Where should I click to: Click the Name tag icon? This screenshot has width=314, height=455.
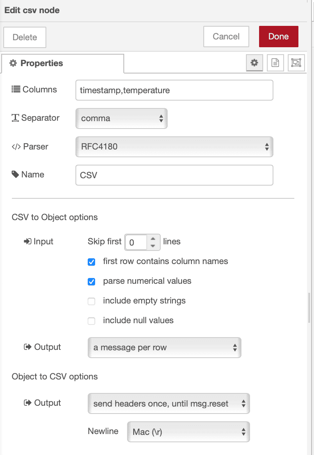click(15, 174)
